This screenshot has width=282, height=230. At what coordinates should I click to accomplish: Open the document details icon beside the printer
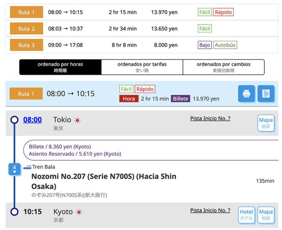[266, 94]
